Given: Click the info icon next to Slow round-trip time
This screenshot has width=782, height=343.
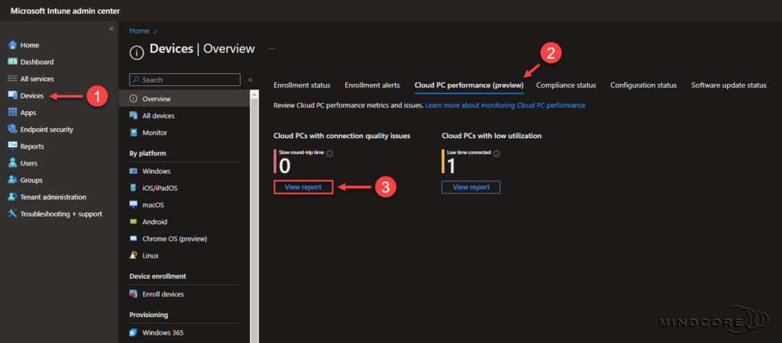Looking at the screenshot, I should pyautogui.click(x=330, y=153).
